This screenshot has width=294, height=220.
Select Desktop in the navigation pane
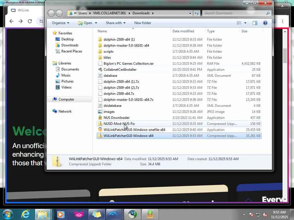pyautogui.click(x=67, y=39)
